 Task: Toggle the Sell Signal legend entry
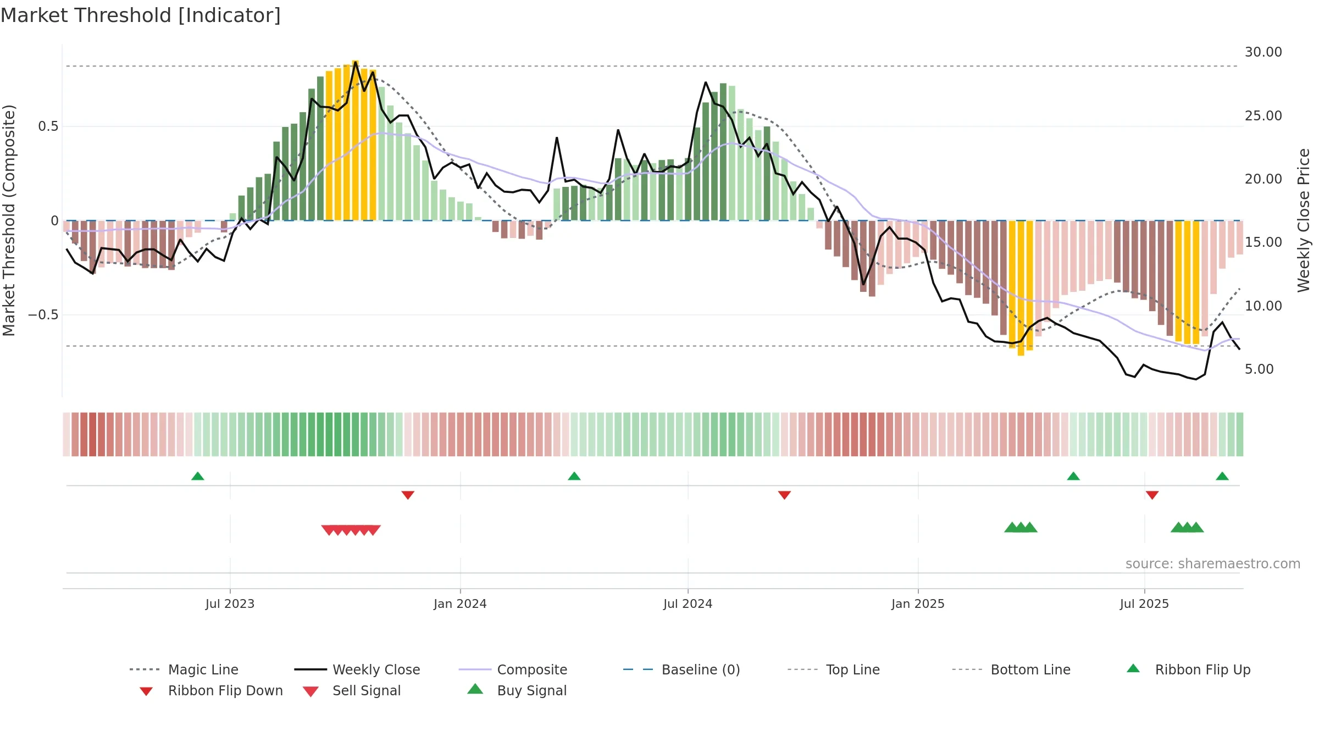click(x=352, y=690)
